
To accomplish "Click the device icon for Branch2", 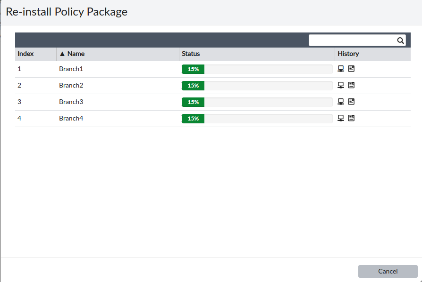I will pyautogui.click(x=341, y=85).
